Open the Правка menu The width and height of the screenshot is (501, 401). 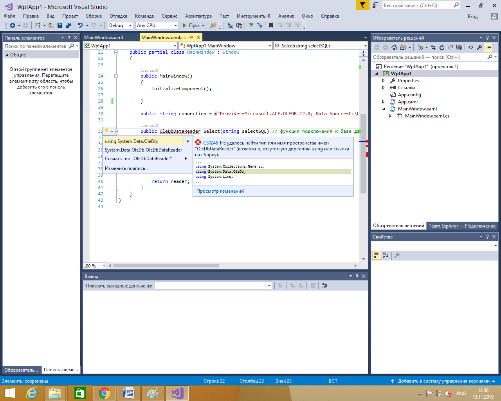[31, 16]
